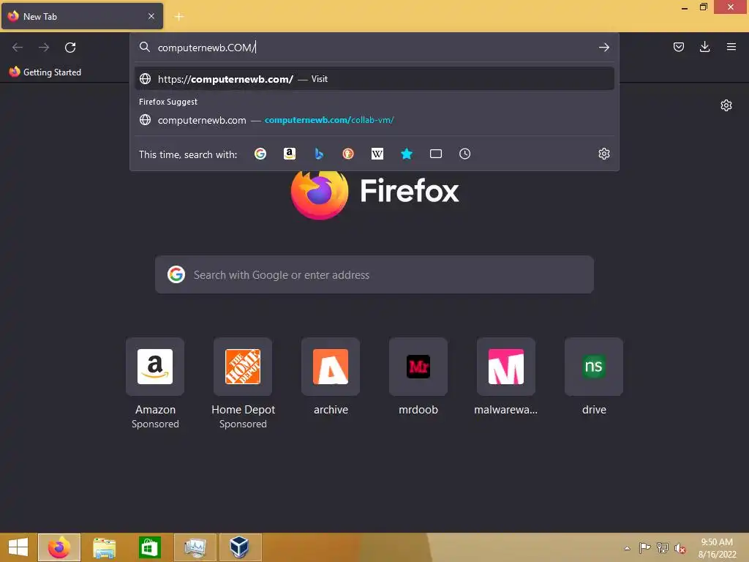Open the Firefox application menu
Image resolution: width=749 pixels, height=562 pixels.
(x=731, y=47)
